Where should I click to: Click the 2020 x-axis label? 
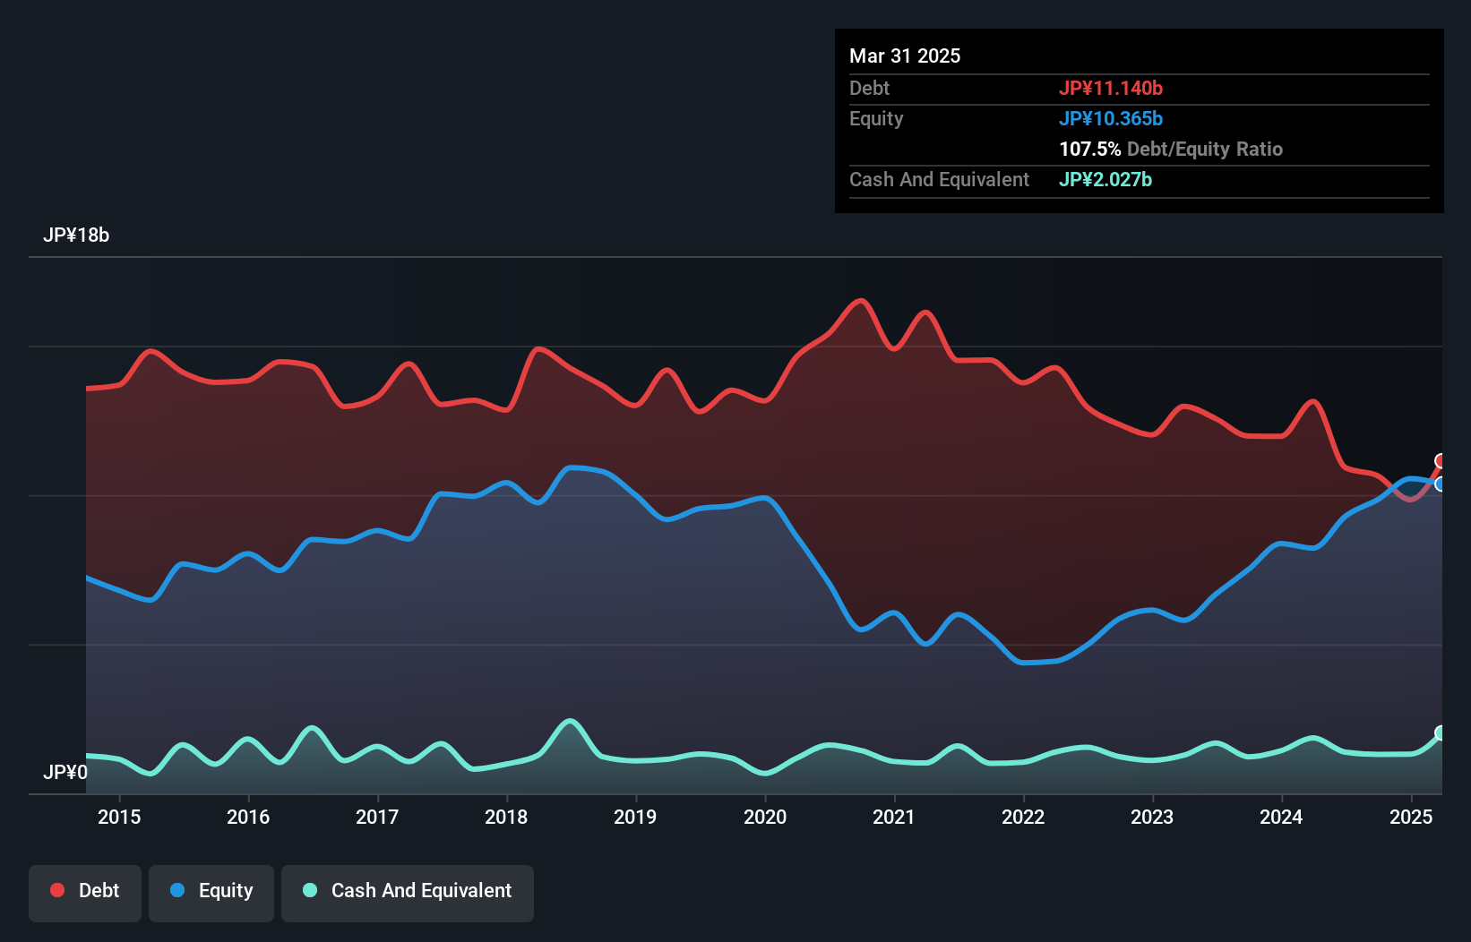[x=765, y=817]
